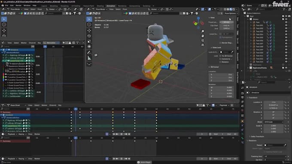292x164 pixels.
Task: Toggle visibility eye for Torso.013 in outliner
Action: (286, 62)
